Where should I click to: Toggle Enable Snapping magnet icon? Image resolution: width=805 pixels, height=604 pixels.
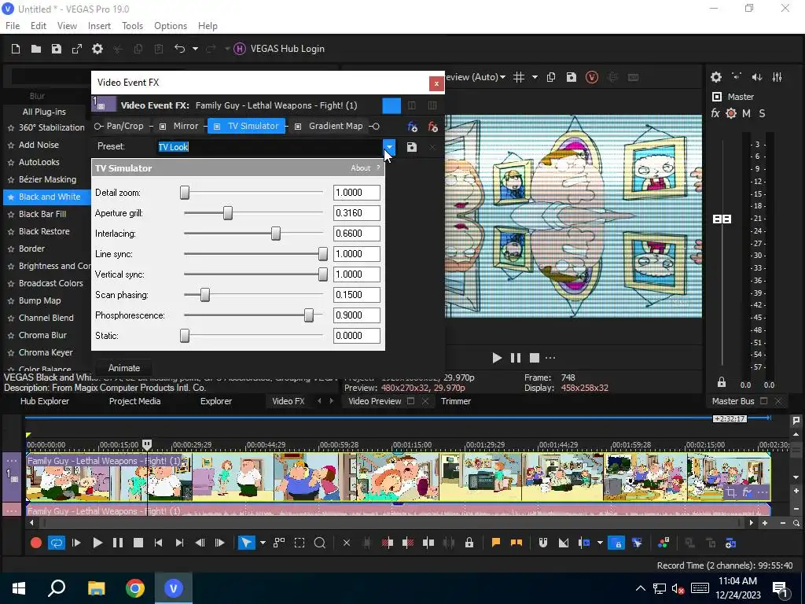tap(542, 543)
